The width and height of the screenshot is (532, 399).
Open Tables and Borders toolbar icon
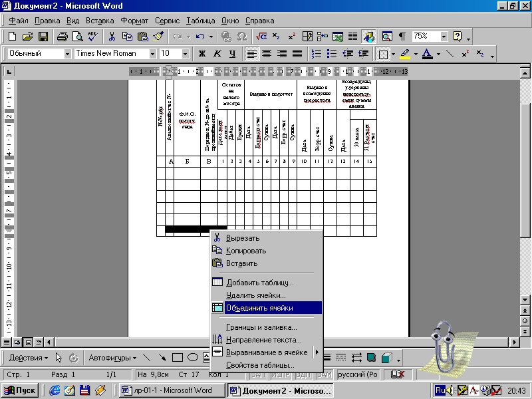point(307,37)
